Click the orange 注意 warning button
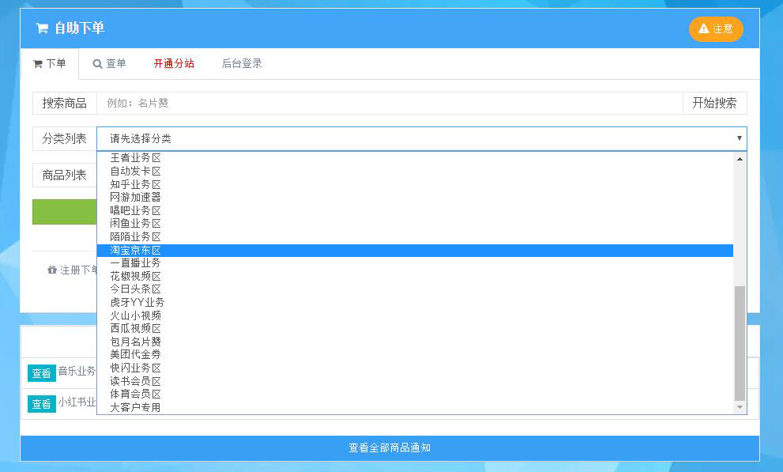This screenshot has height=472, width=783. click(x=716, y=29)
